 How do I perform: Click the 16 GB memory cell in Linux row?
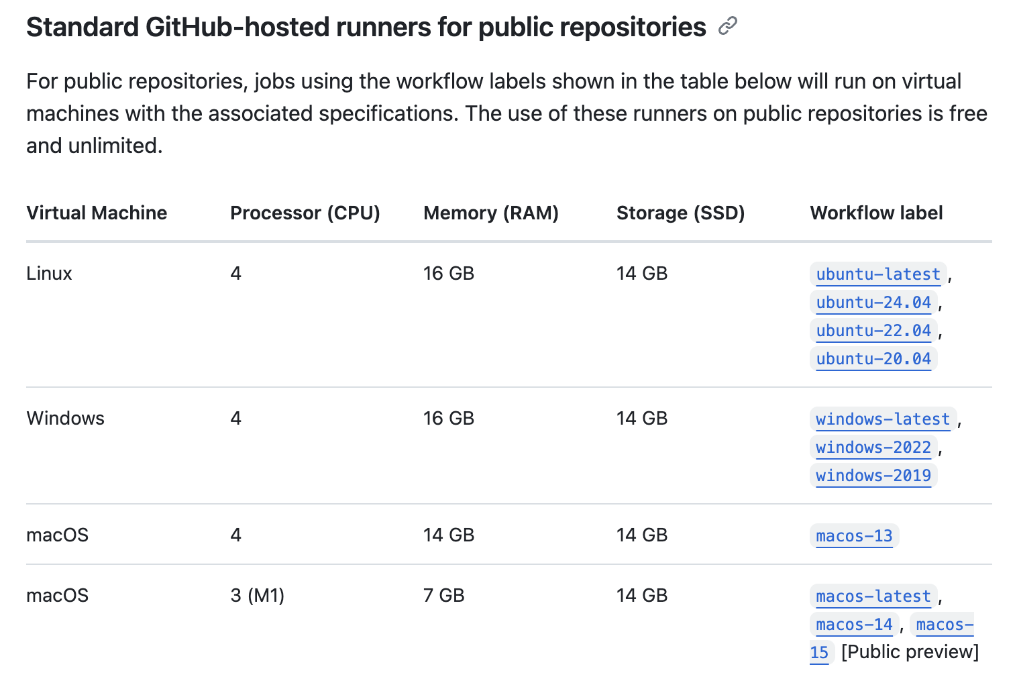[x=449, y=273]
